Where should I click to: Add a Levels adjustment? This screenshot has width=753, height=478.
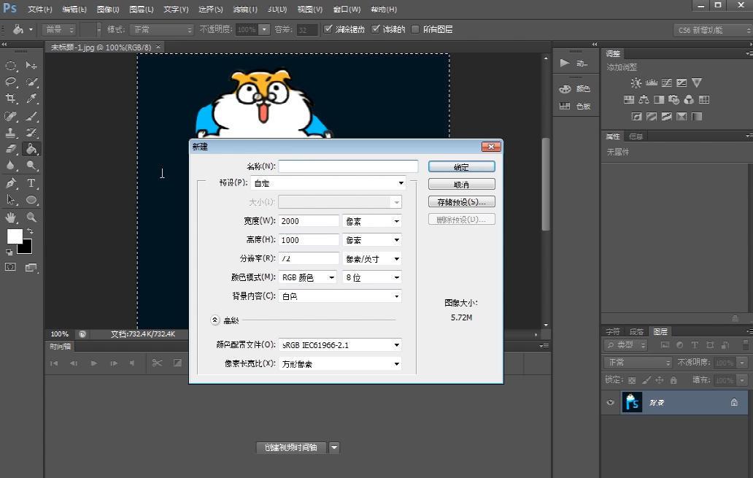[x=651, y=82]
